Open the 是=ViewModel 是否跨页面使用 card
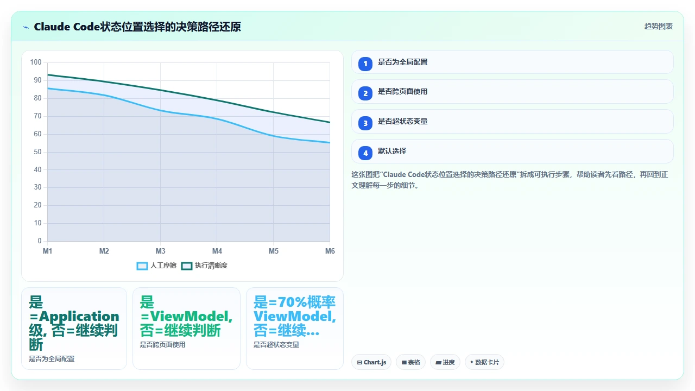Screen dimensions: 695x391 186,329
